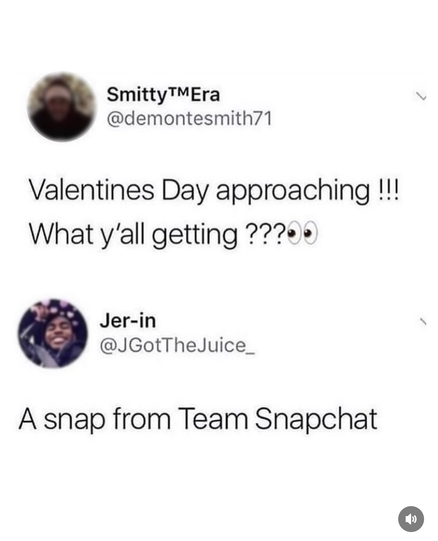This screenshot has height=541, width=438.
Task: Open the @demontesmith71 handle
Action: [x=189, y=119]
